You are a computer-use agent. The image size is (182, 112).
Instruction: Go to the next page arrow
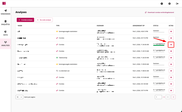tap(173, 97)
